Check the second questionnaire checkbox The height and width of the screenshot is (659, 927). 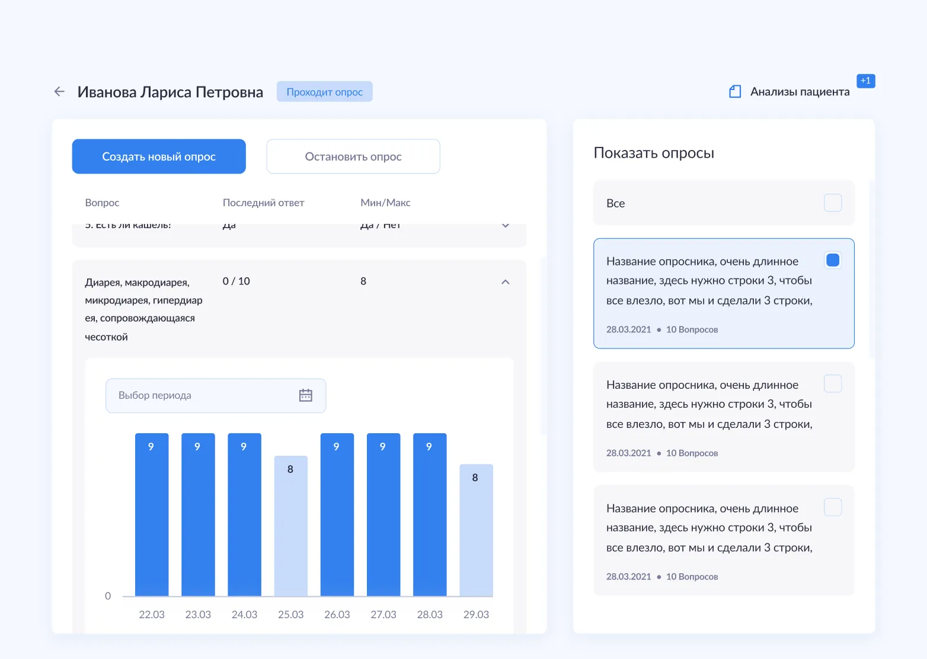833,383
